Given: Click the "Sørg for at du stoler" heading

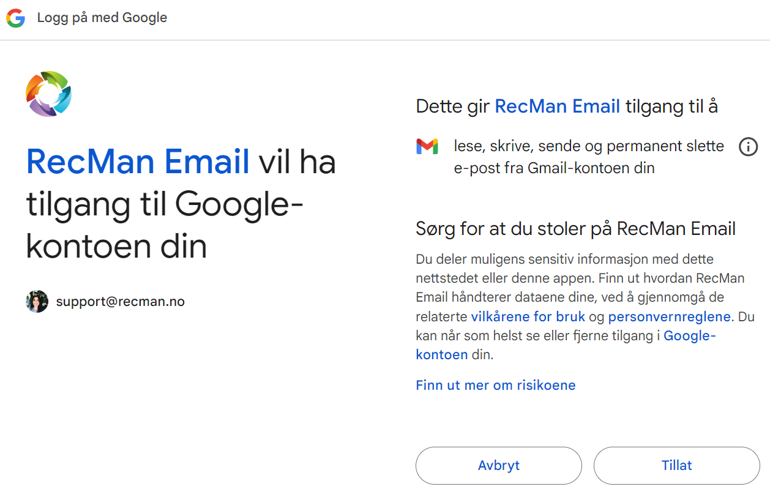Looking at the screenshot, I should pos(575,229).
